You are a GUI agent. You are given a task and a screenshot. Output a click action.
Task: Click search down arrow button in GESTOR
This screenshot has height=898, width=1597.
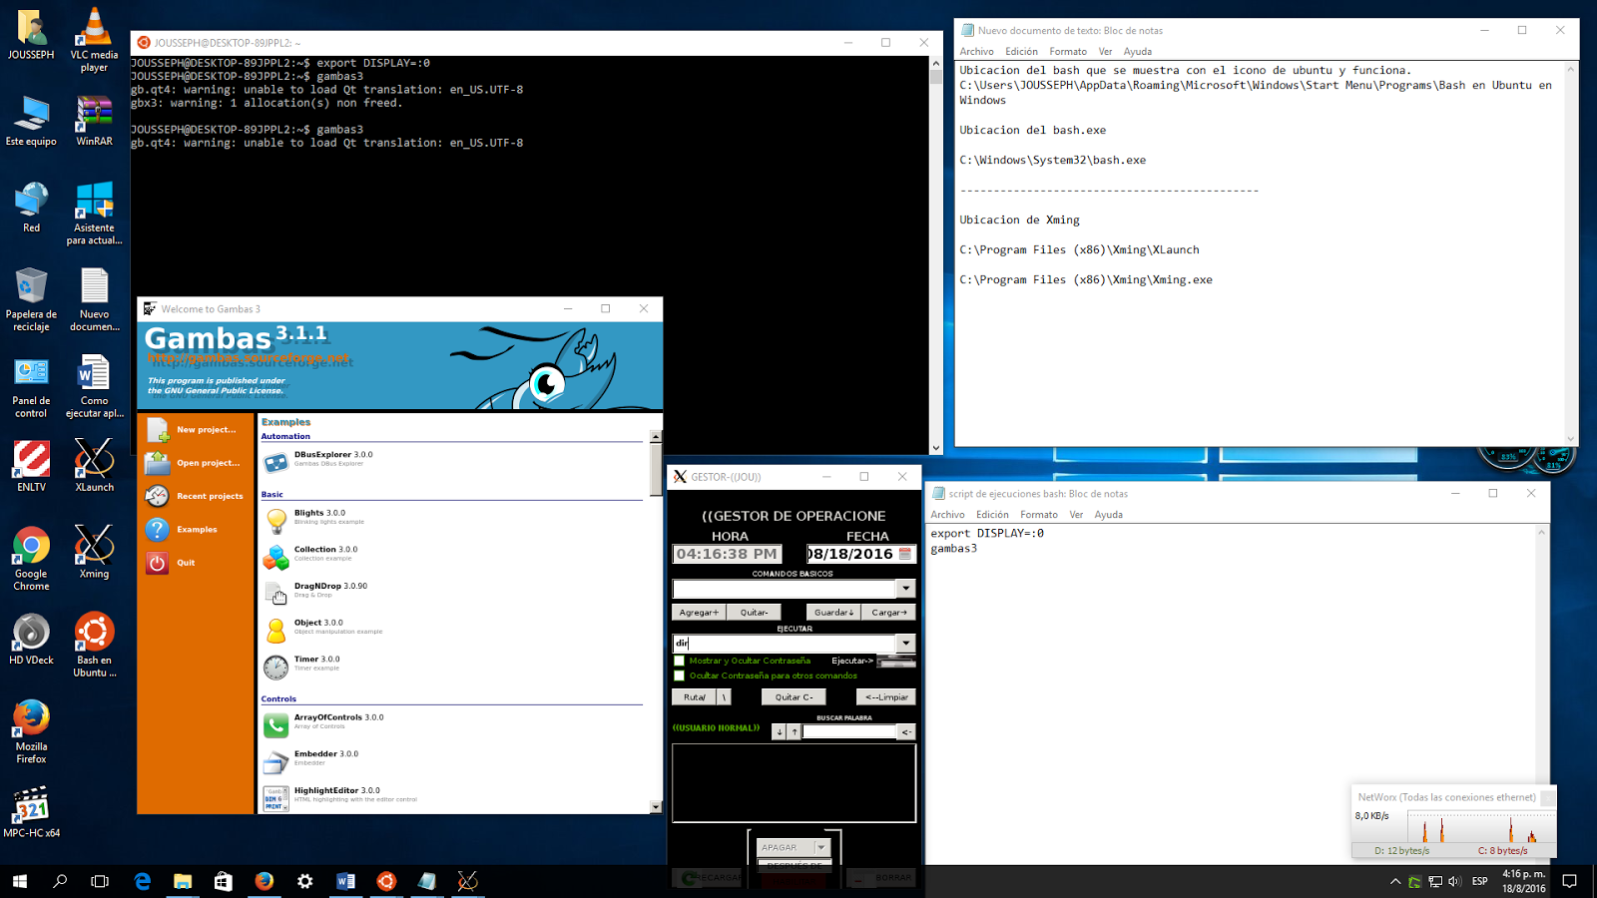click(780, 732)
